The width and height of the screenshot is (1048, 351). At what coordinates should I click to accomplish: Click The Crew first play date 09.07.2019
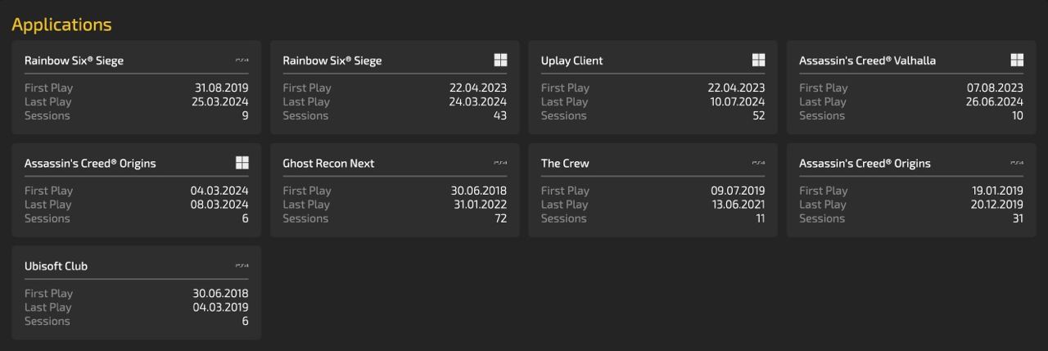click(x=736, y=191)
